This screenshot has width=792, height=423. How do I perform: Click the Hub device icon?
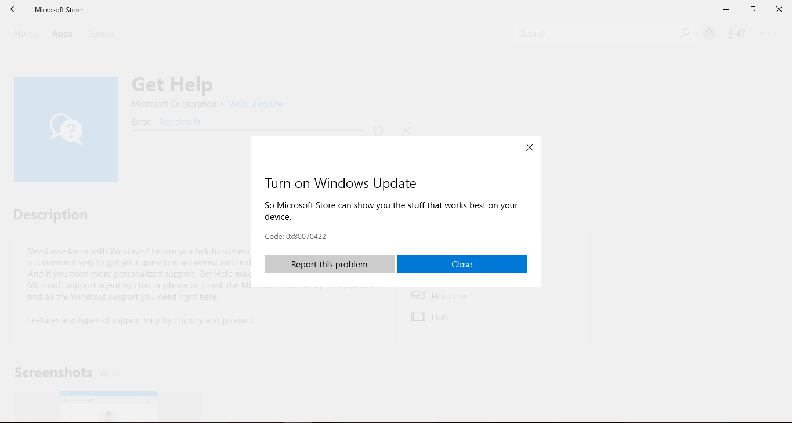pyautogui.click(x=418, y=317)
